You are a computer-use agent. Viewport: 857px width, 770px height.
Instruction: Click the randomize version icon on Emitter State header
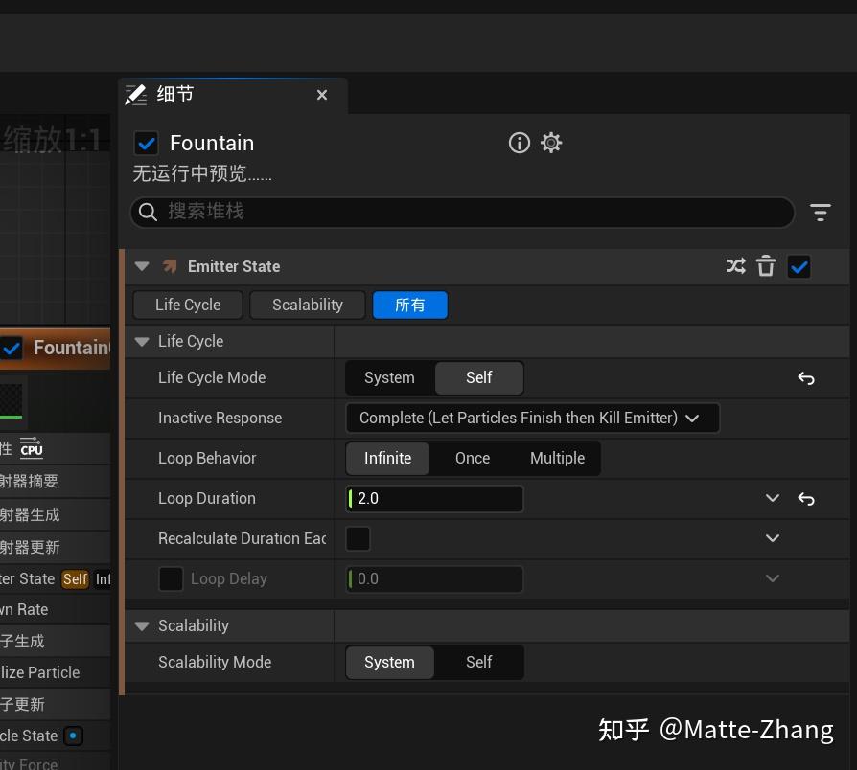tap(735, 266)
